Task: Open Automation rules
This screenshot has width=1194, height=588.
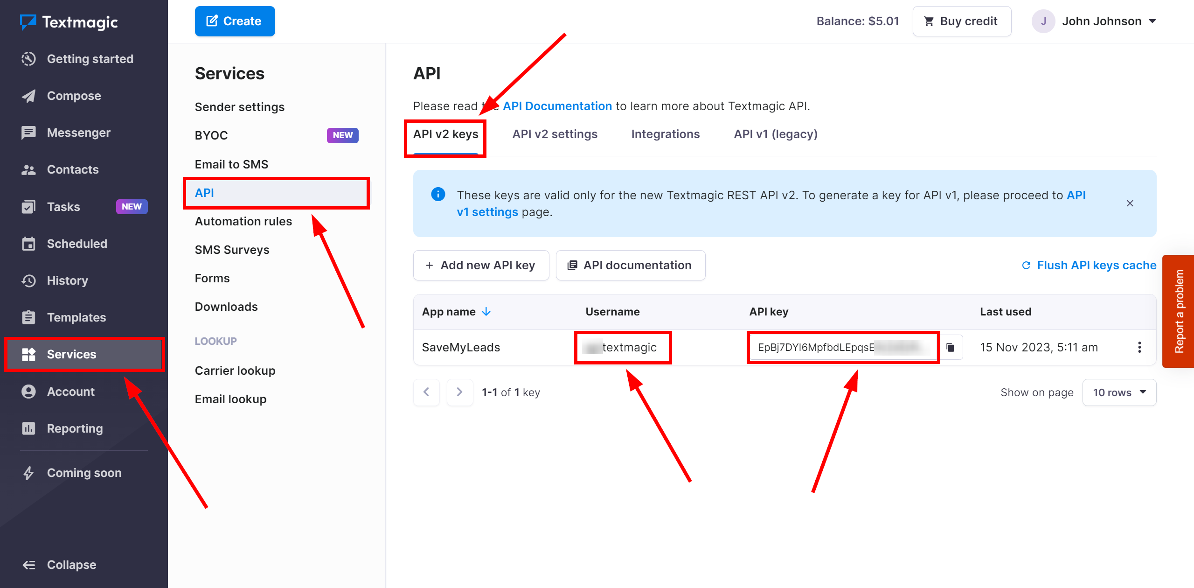Action: click(243, 221)
